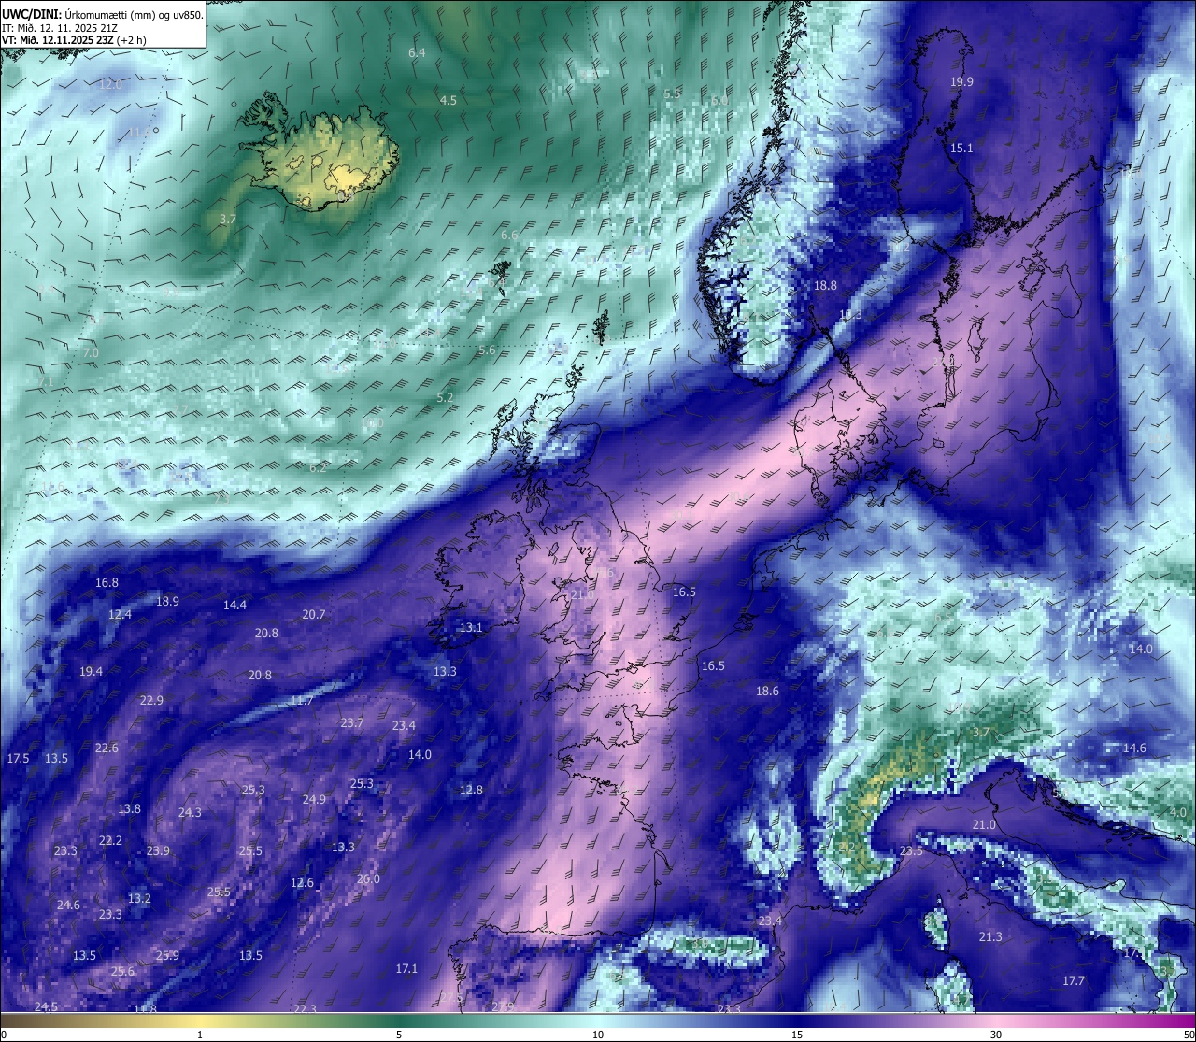
Task: Click the 'UWC/DINI: Úrkomumætti (mm) og uv850.' title
Action: pos(103,14)
